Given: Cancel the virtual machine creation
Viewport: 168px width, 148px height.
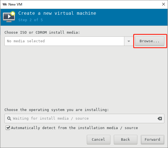Looking at the screenshot, I should pyautogui.click(x=98, y=140).
